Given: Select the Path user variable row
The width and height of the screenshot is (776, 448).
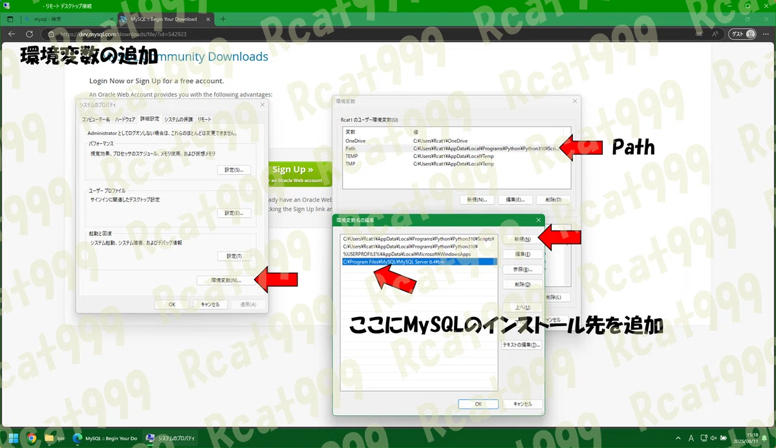Looking at the screenshot, I should tap(457, 148).
